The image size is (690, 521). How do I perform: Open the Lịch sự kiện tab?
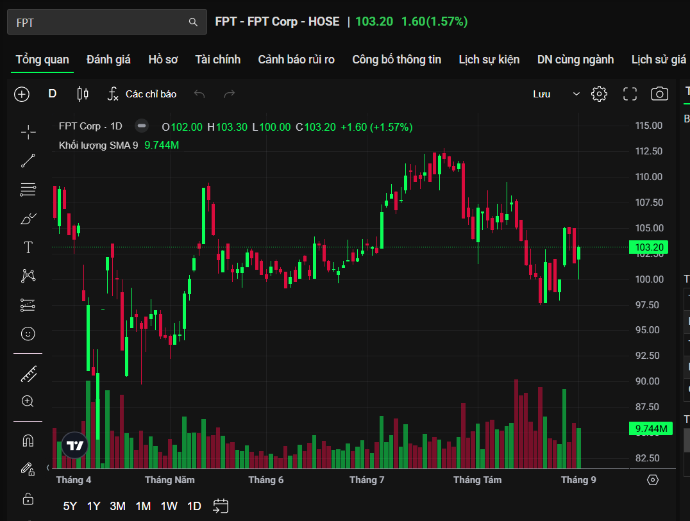489,60
